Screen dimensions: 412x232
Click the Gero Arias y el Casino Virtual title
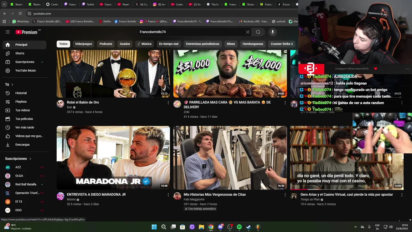click(x=347, y=195)
